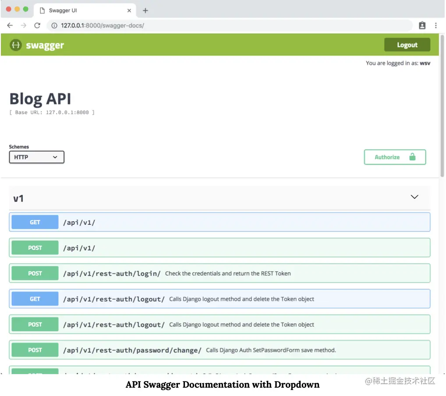Click the swagger wordmark text
This screenshot has width=446, height=396.
coord(45,46)
